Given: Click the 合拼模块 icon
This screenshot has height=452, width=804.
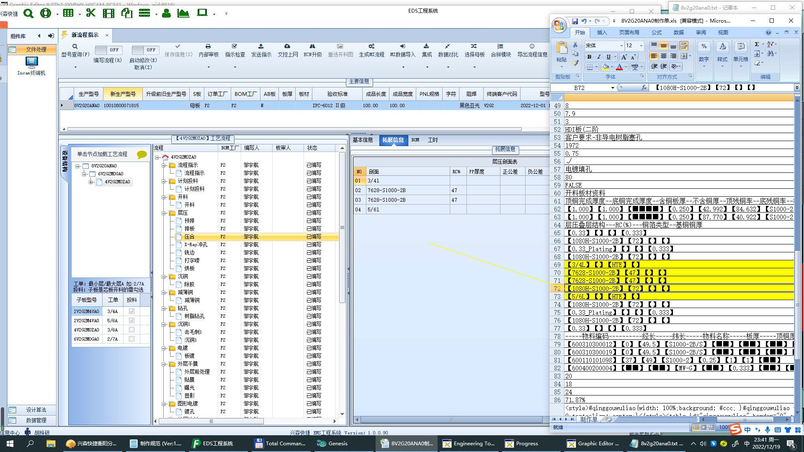Looking at the screenshot, I should click(x=500, y=46).
